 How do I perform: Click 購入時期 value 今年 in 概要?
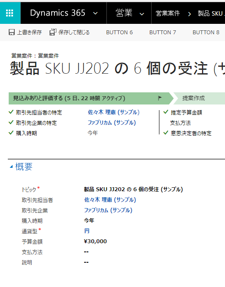89,220
